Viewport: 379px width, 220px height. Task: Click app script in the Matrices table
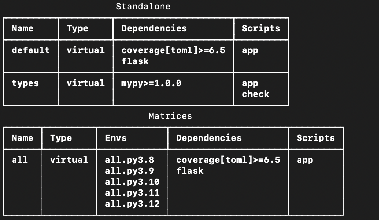point(305,160)
